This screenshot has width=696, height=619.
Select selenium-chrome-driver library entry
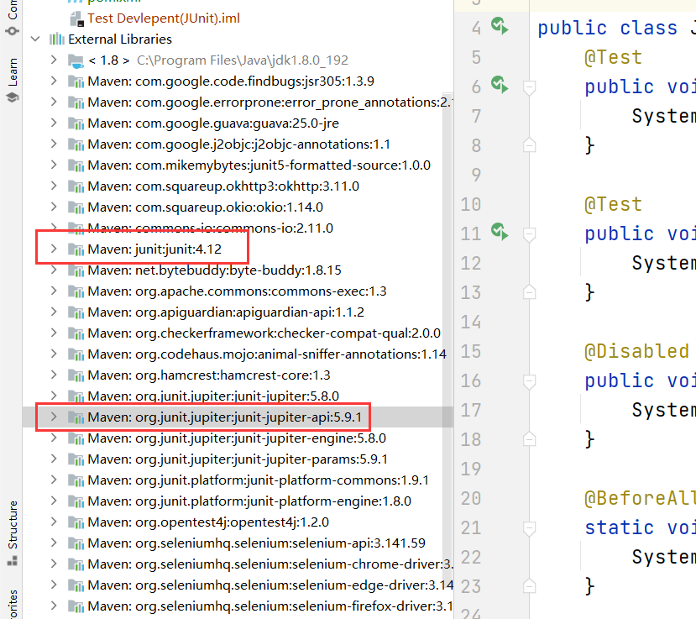point(270,564)
